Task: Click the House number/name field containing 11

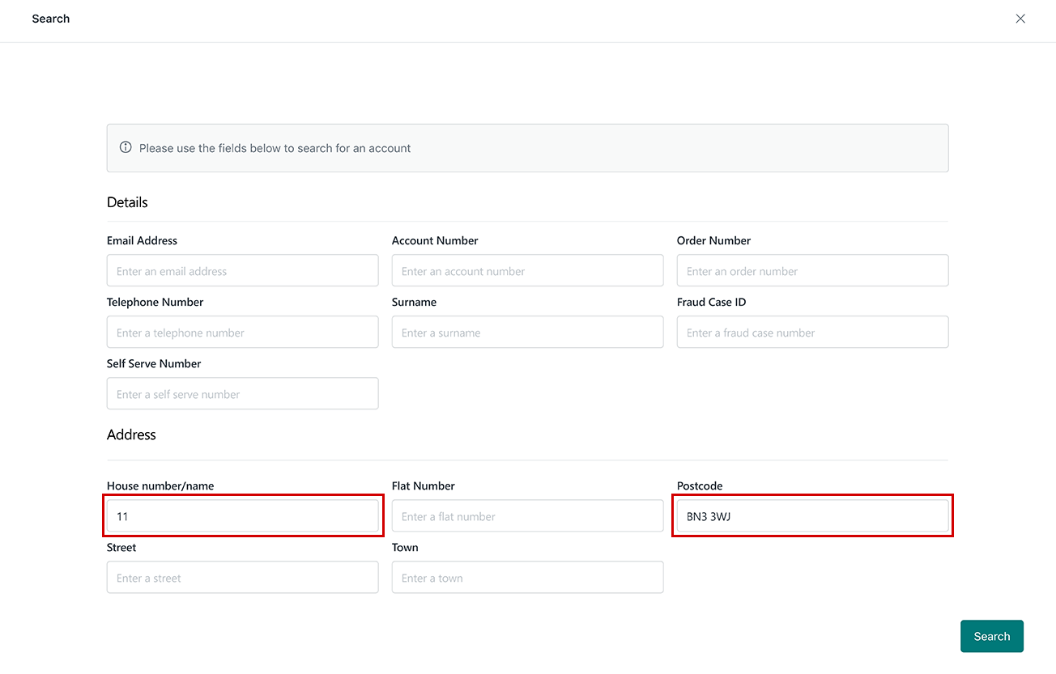Action: [x=242, y=516]
